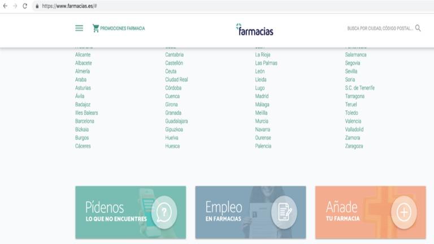Viewport: 434px width, 244px height.
Task: Select the Barcelona province link
Action: (x=85, y=121)
